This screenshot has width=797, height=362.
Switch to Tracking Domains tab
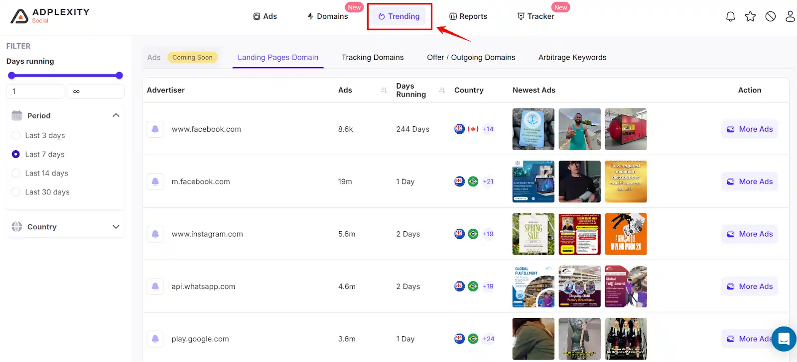[373, 57]
